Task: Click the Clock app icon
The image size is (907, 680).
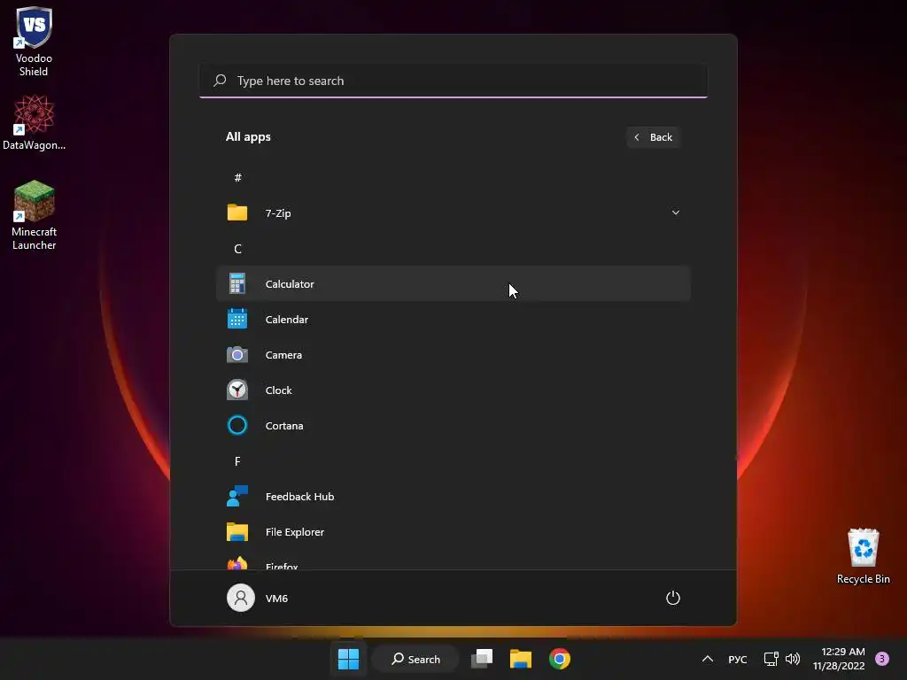Action: coord(237,390)
